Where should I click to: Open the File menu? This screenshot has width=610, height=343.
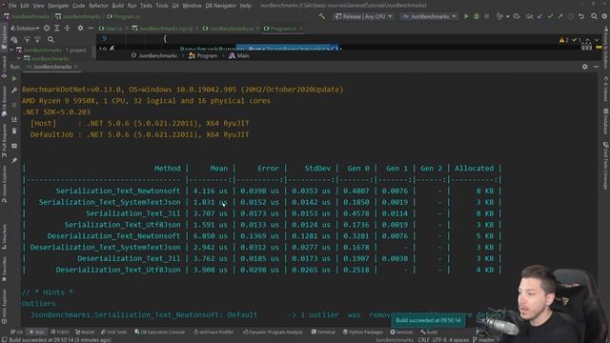click(x=12, y=6)
